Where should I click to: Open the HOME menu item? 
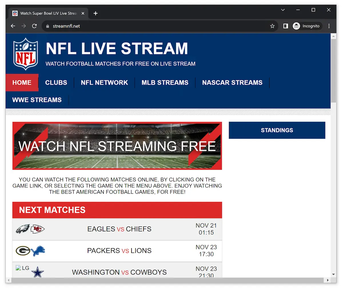coord(22,83)
